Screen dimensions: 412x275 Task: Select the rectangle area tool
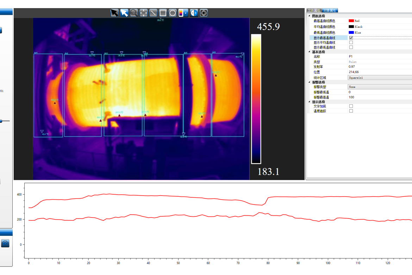(x=163, y=13)
